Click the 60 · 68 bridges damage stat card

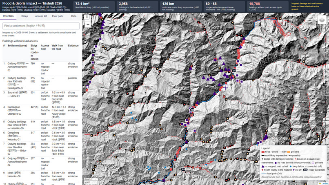point(224,6)
